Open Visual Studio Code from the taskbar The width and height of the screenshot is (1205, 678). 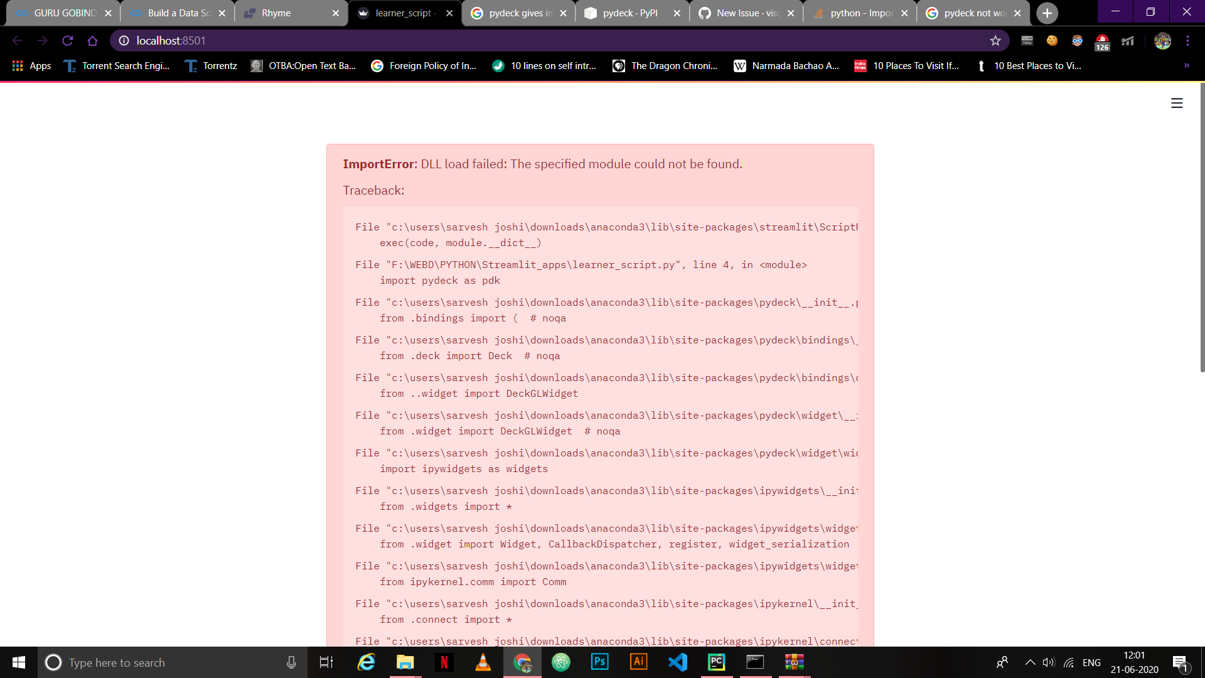(678, 662)
